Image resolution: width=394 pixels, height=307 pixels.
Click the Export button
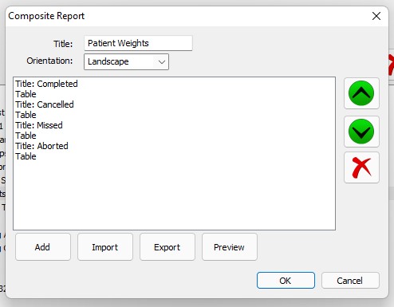point(167,247)
